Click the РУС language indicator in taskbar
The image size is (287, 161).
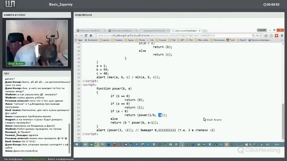coord(268,144)
